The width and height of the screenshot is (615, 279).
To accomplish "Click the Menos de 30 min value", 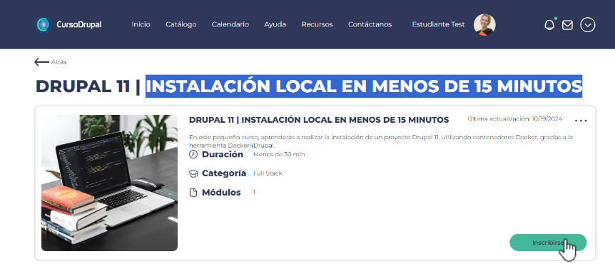I will click(279, 154).
